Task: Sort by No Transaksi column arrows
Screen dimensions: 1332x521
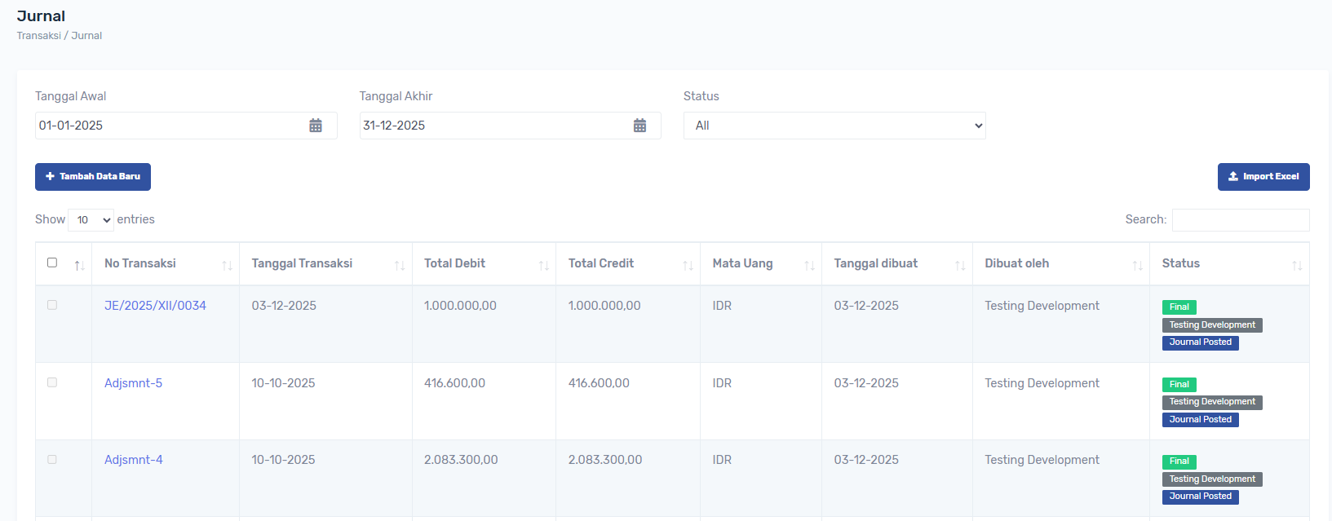Action: tap(227, 265)
